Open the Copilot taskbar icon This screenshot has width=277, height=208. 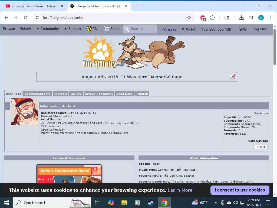(x=111, y=203)
